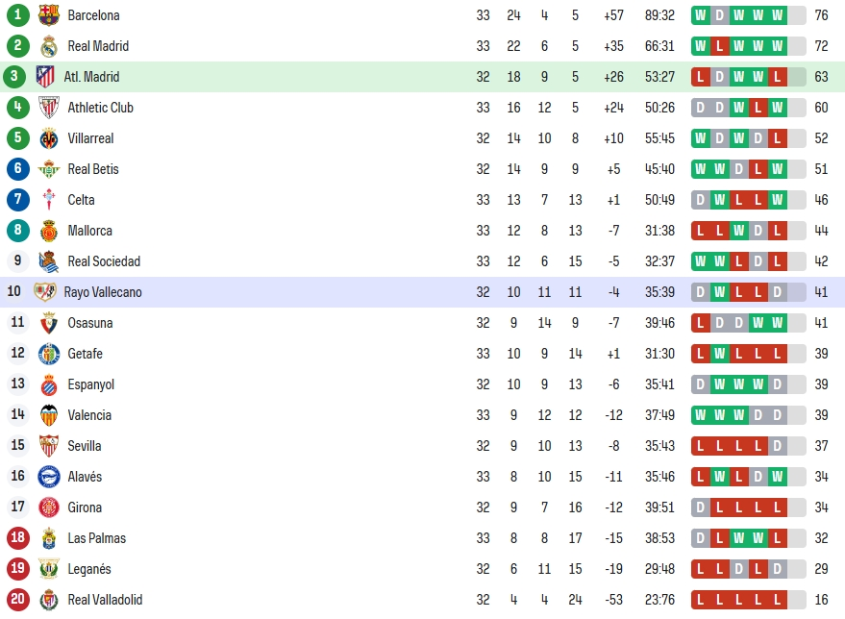Click the Las Palmas club crest

click(x=49, y=537)
